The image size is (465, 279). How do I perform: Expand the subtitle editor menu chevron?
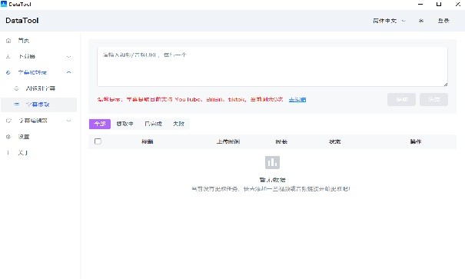click(x=69, y=121)
